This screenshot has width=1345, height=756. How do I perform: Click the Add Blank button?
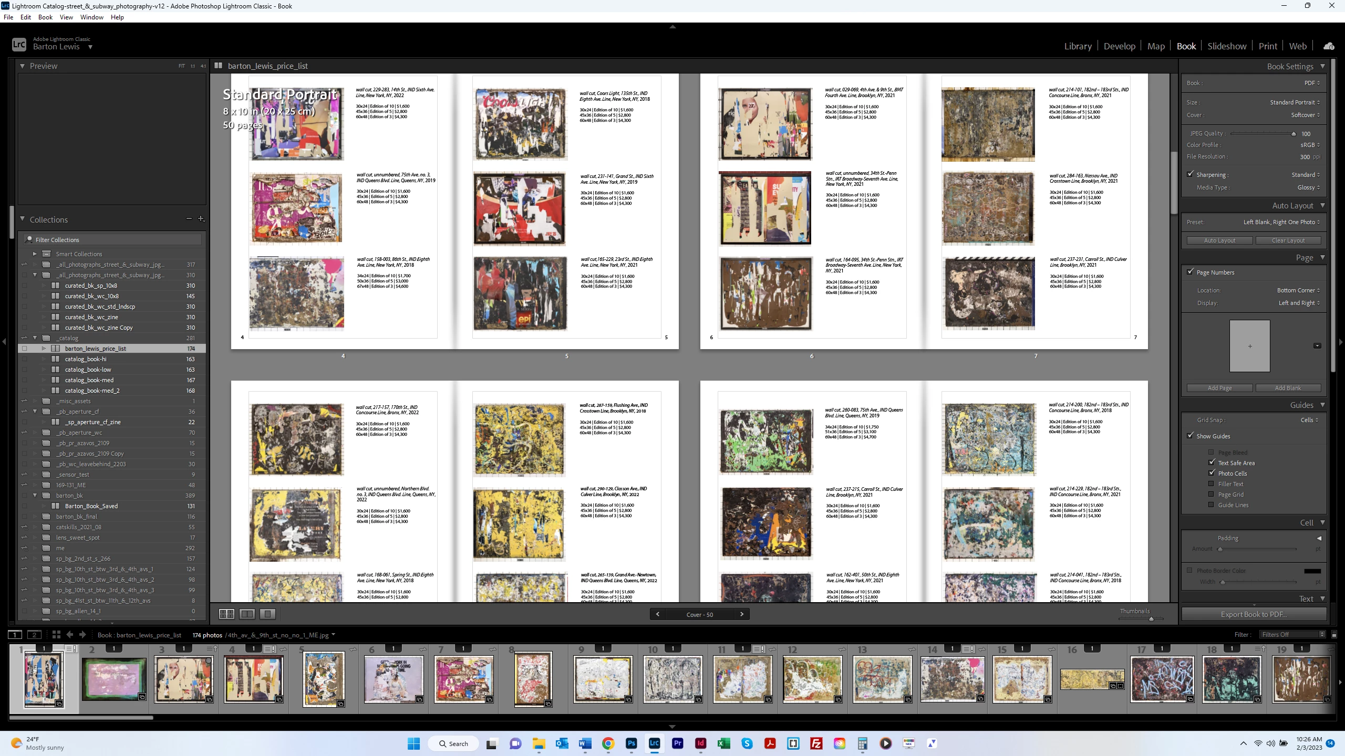pos(1288,388)
